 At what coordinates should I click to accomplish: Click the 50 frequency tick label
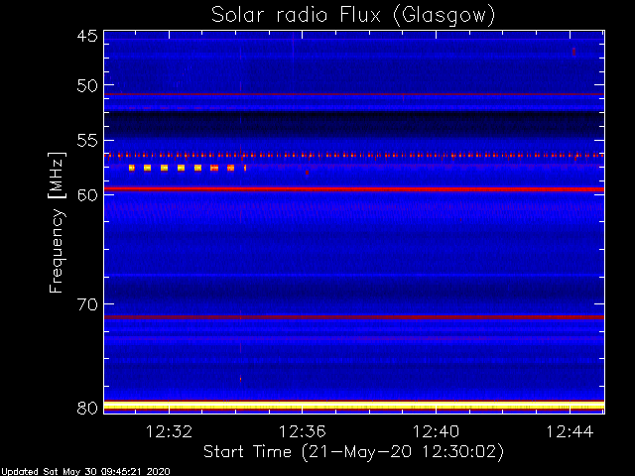click(x=87, y=86)
